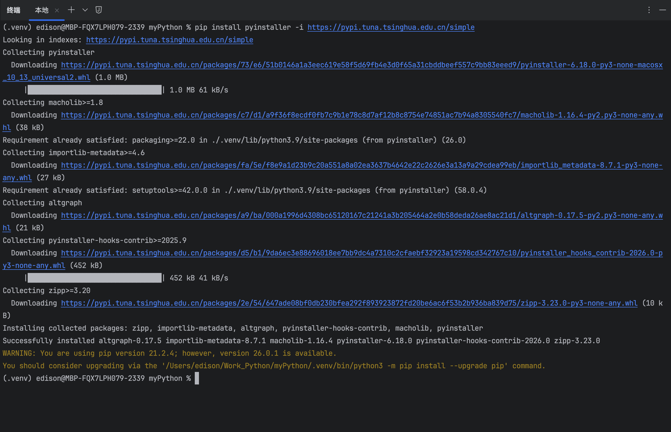The image size is (671, 432).
Task: Click the 452 kB download progress bar
Action: click(x=95, y=278)
